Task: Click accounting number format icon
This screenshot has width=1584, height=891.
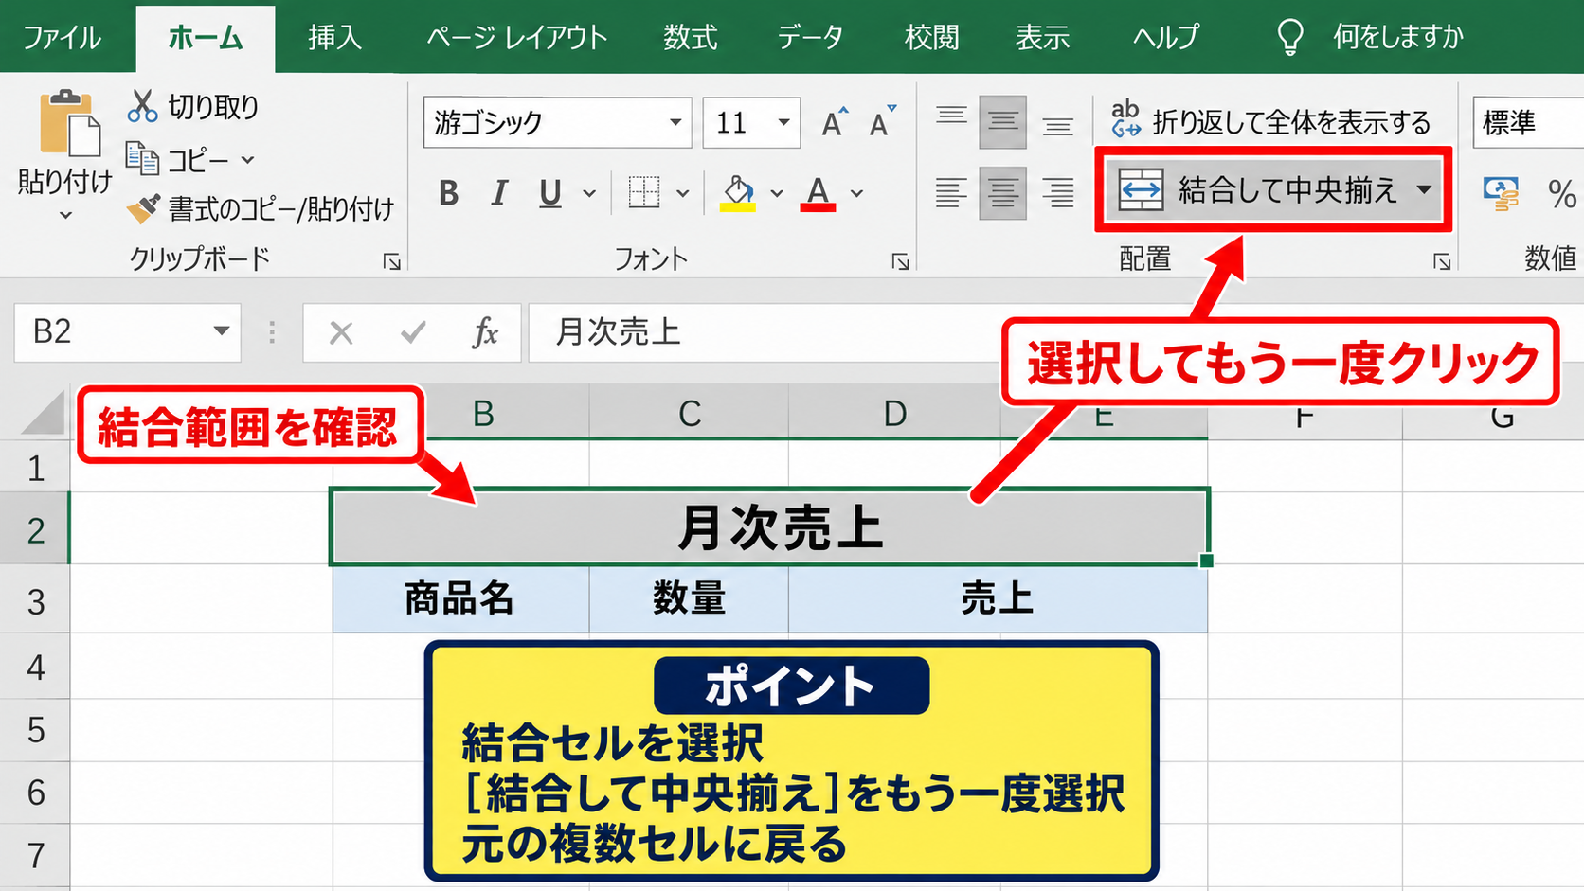Action: (1501, 193)
